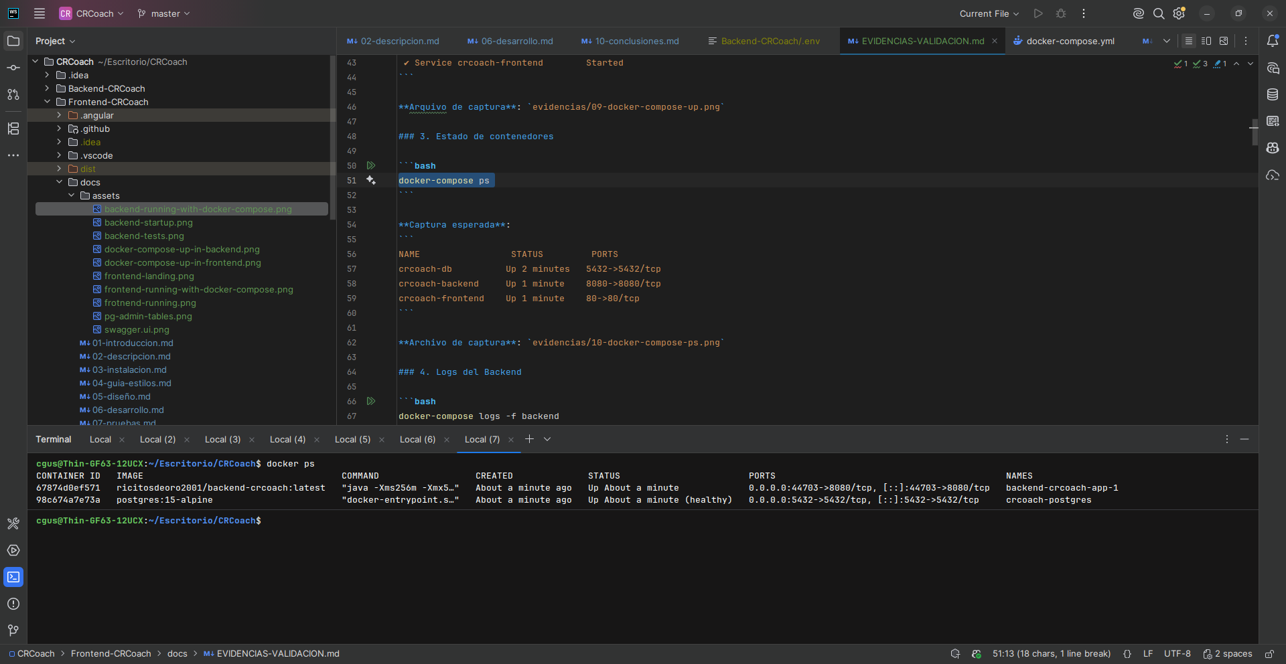Open the AI Chat panel on right sidebar
Screen dimensions: 1286x664
(x=1273, y=68)
